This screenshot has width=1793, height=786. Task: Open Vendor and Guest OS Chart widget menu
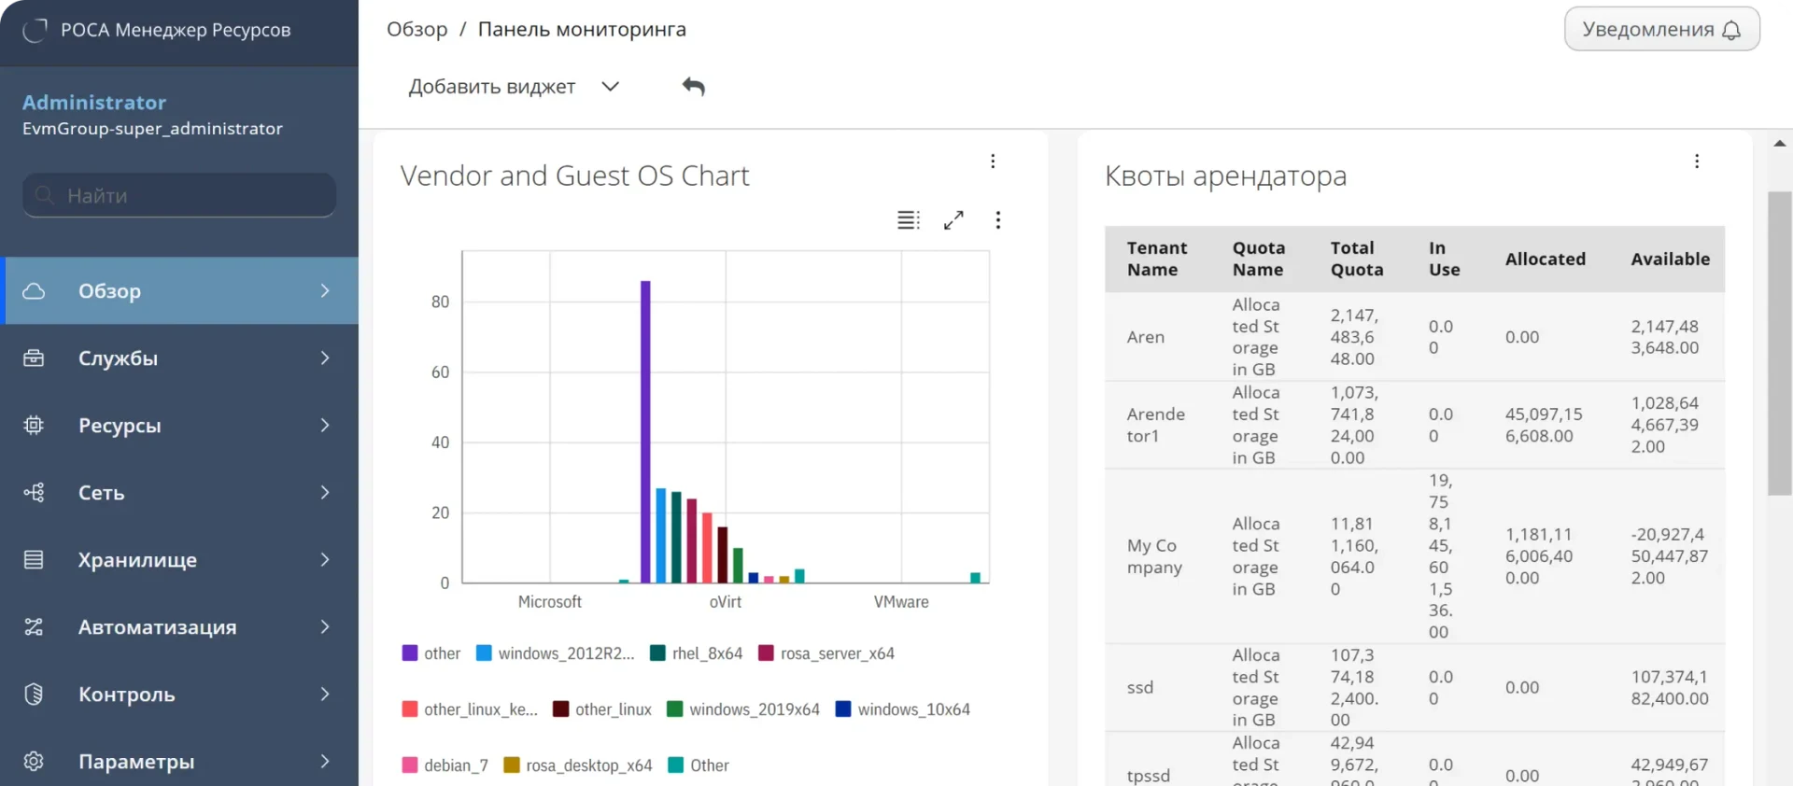(993, 161)
